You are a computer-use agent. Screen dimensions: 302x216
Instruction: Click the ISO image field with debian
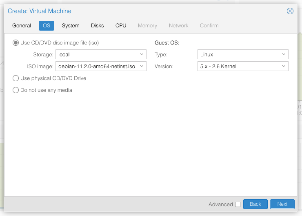pos(96,66)
